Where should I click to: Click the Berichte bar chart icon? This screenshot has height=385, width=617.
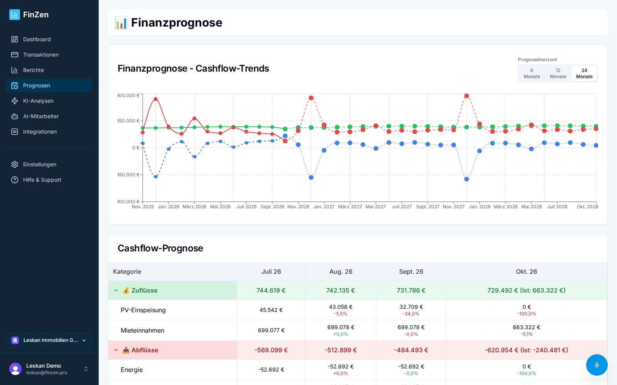click(15, 70)
